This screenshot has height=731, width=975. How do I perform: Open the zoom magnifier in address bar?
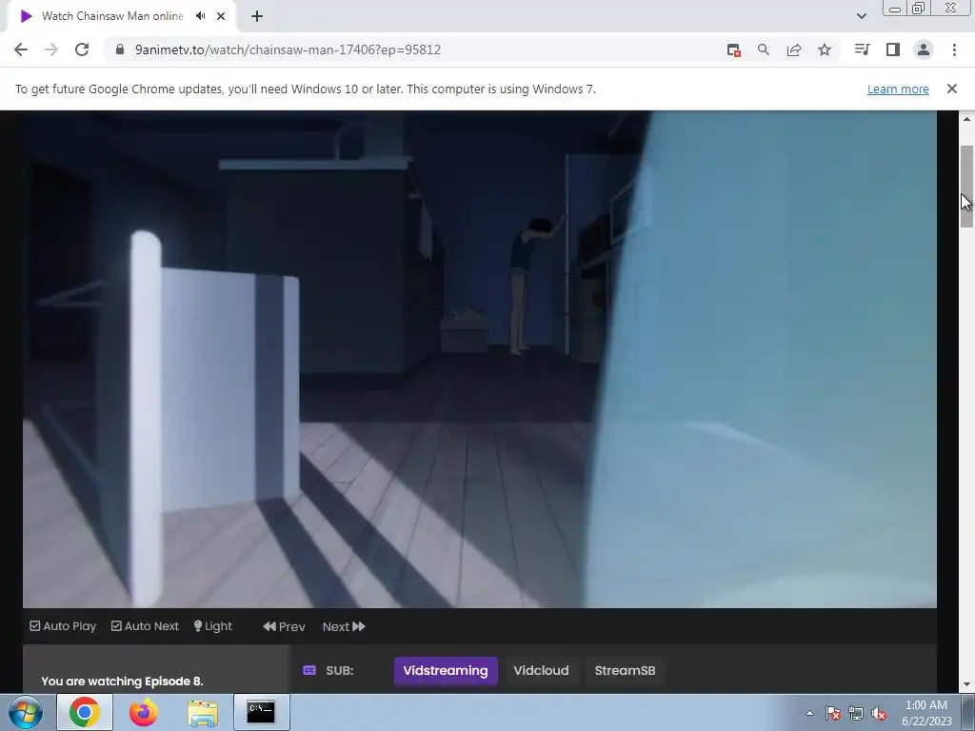[763, 49]
